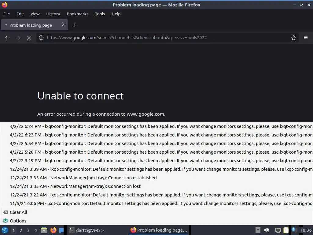The width and height of the screenshot is (313, 235).
Task: Go back to the previous page
Action: click(x=7, y=38)
